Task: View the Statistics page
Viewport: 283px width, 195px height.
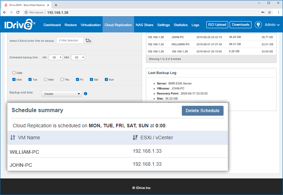Action: [181, 25]
